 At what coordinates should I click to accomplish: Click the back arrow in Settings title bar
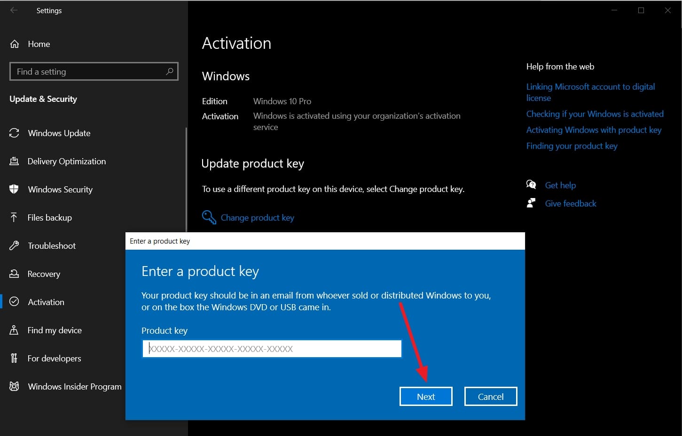[14, 10]
